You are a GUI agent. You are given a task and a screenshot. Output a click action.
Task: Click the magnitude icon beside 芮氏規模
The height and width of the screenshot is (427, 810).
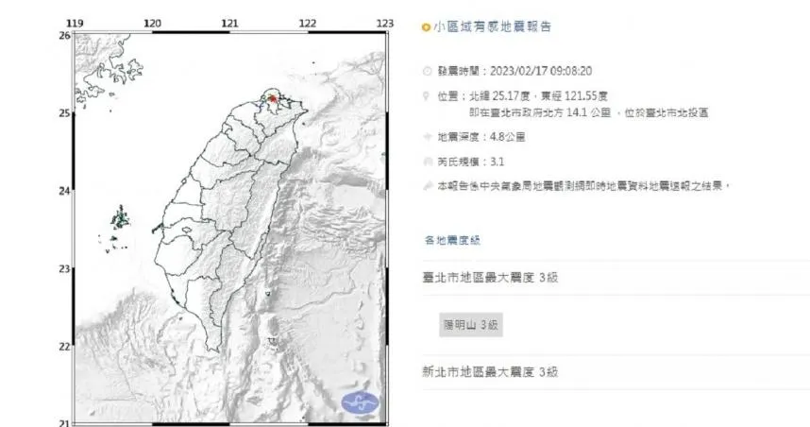click(427, 162)
